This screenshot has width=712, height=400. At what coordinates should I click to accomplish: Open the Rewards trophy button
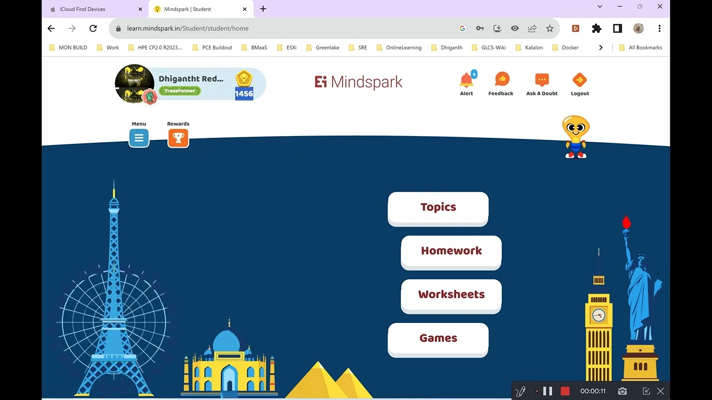click(178, 138)
